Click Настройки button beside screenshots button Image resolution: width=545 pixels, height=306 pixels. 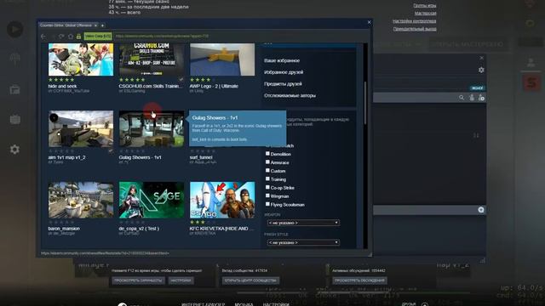[x=181, y=280]
